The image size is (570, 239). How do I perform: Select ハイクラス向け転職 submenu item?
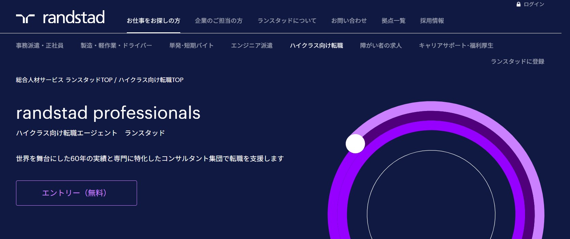tap(316, 46)
